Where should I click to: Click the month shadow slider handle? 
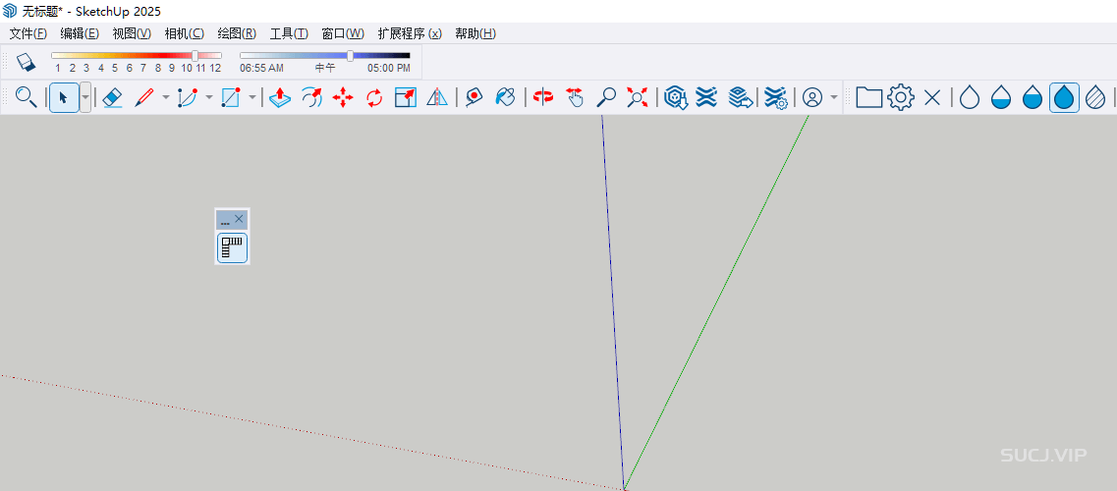click(x=195, y=56)
